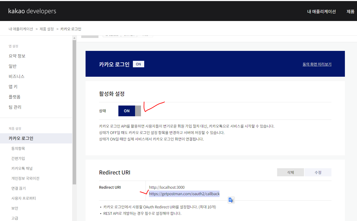Open 제품 in top navigation

tap(351, 12)
